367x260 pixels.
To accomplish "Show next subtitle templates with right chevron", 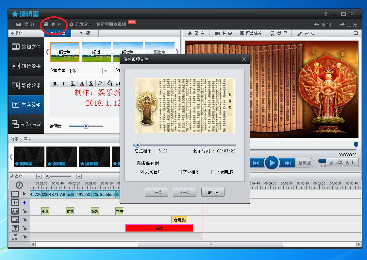I will tap(177, 52).
